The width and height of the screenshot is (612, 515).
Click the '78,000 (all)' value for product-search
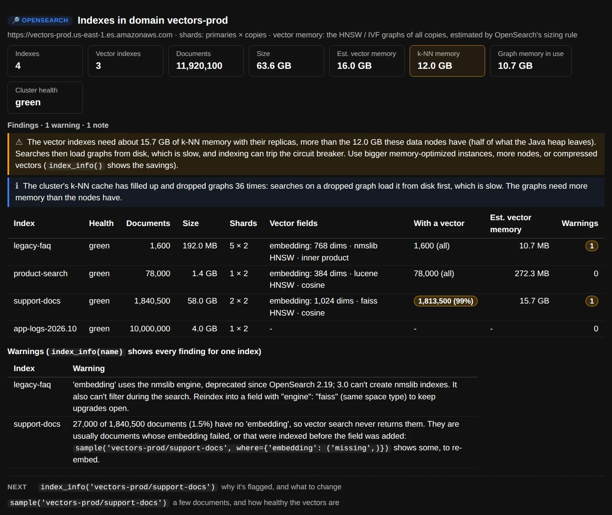pyautogui.click(x=434, y=274)
